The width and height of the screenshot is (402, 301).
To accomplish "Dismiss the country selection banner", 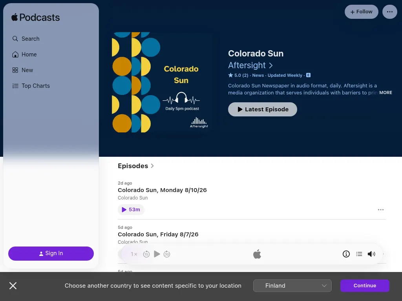I will (x=13, y=286).
